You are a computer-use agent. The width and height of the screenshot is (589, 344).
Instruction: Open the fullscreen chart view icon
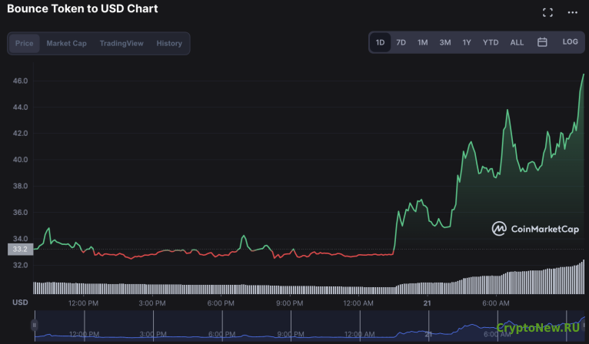coord(547,12)
